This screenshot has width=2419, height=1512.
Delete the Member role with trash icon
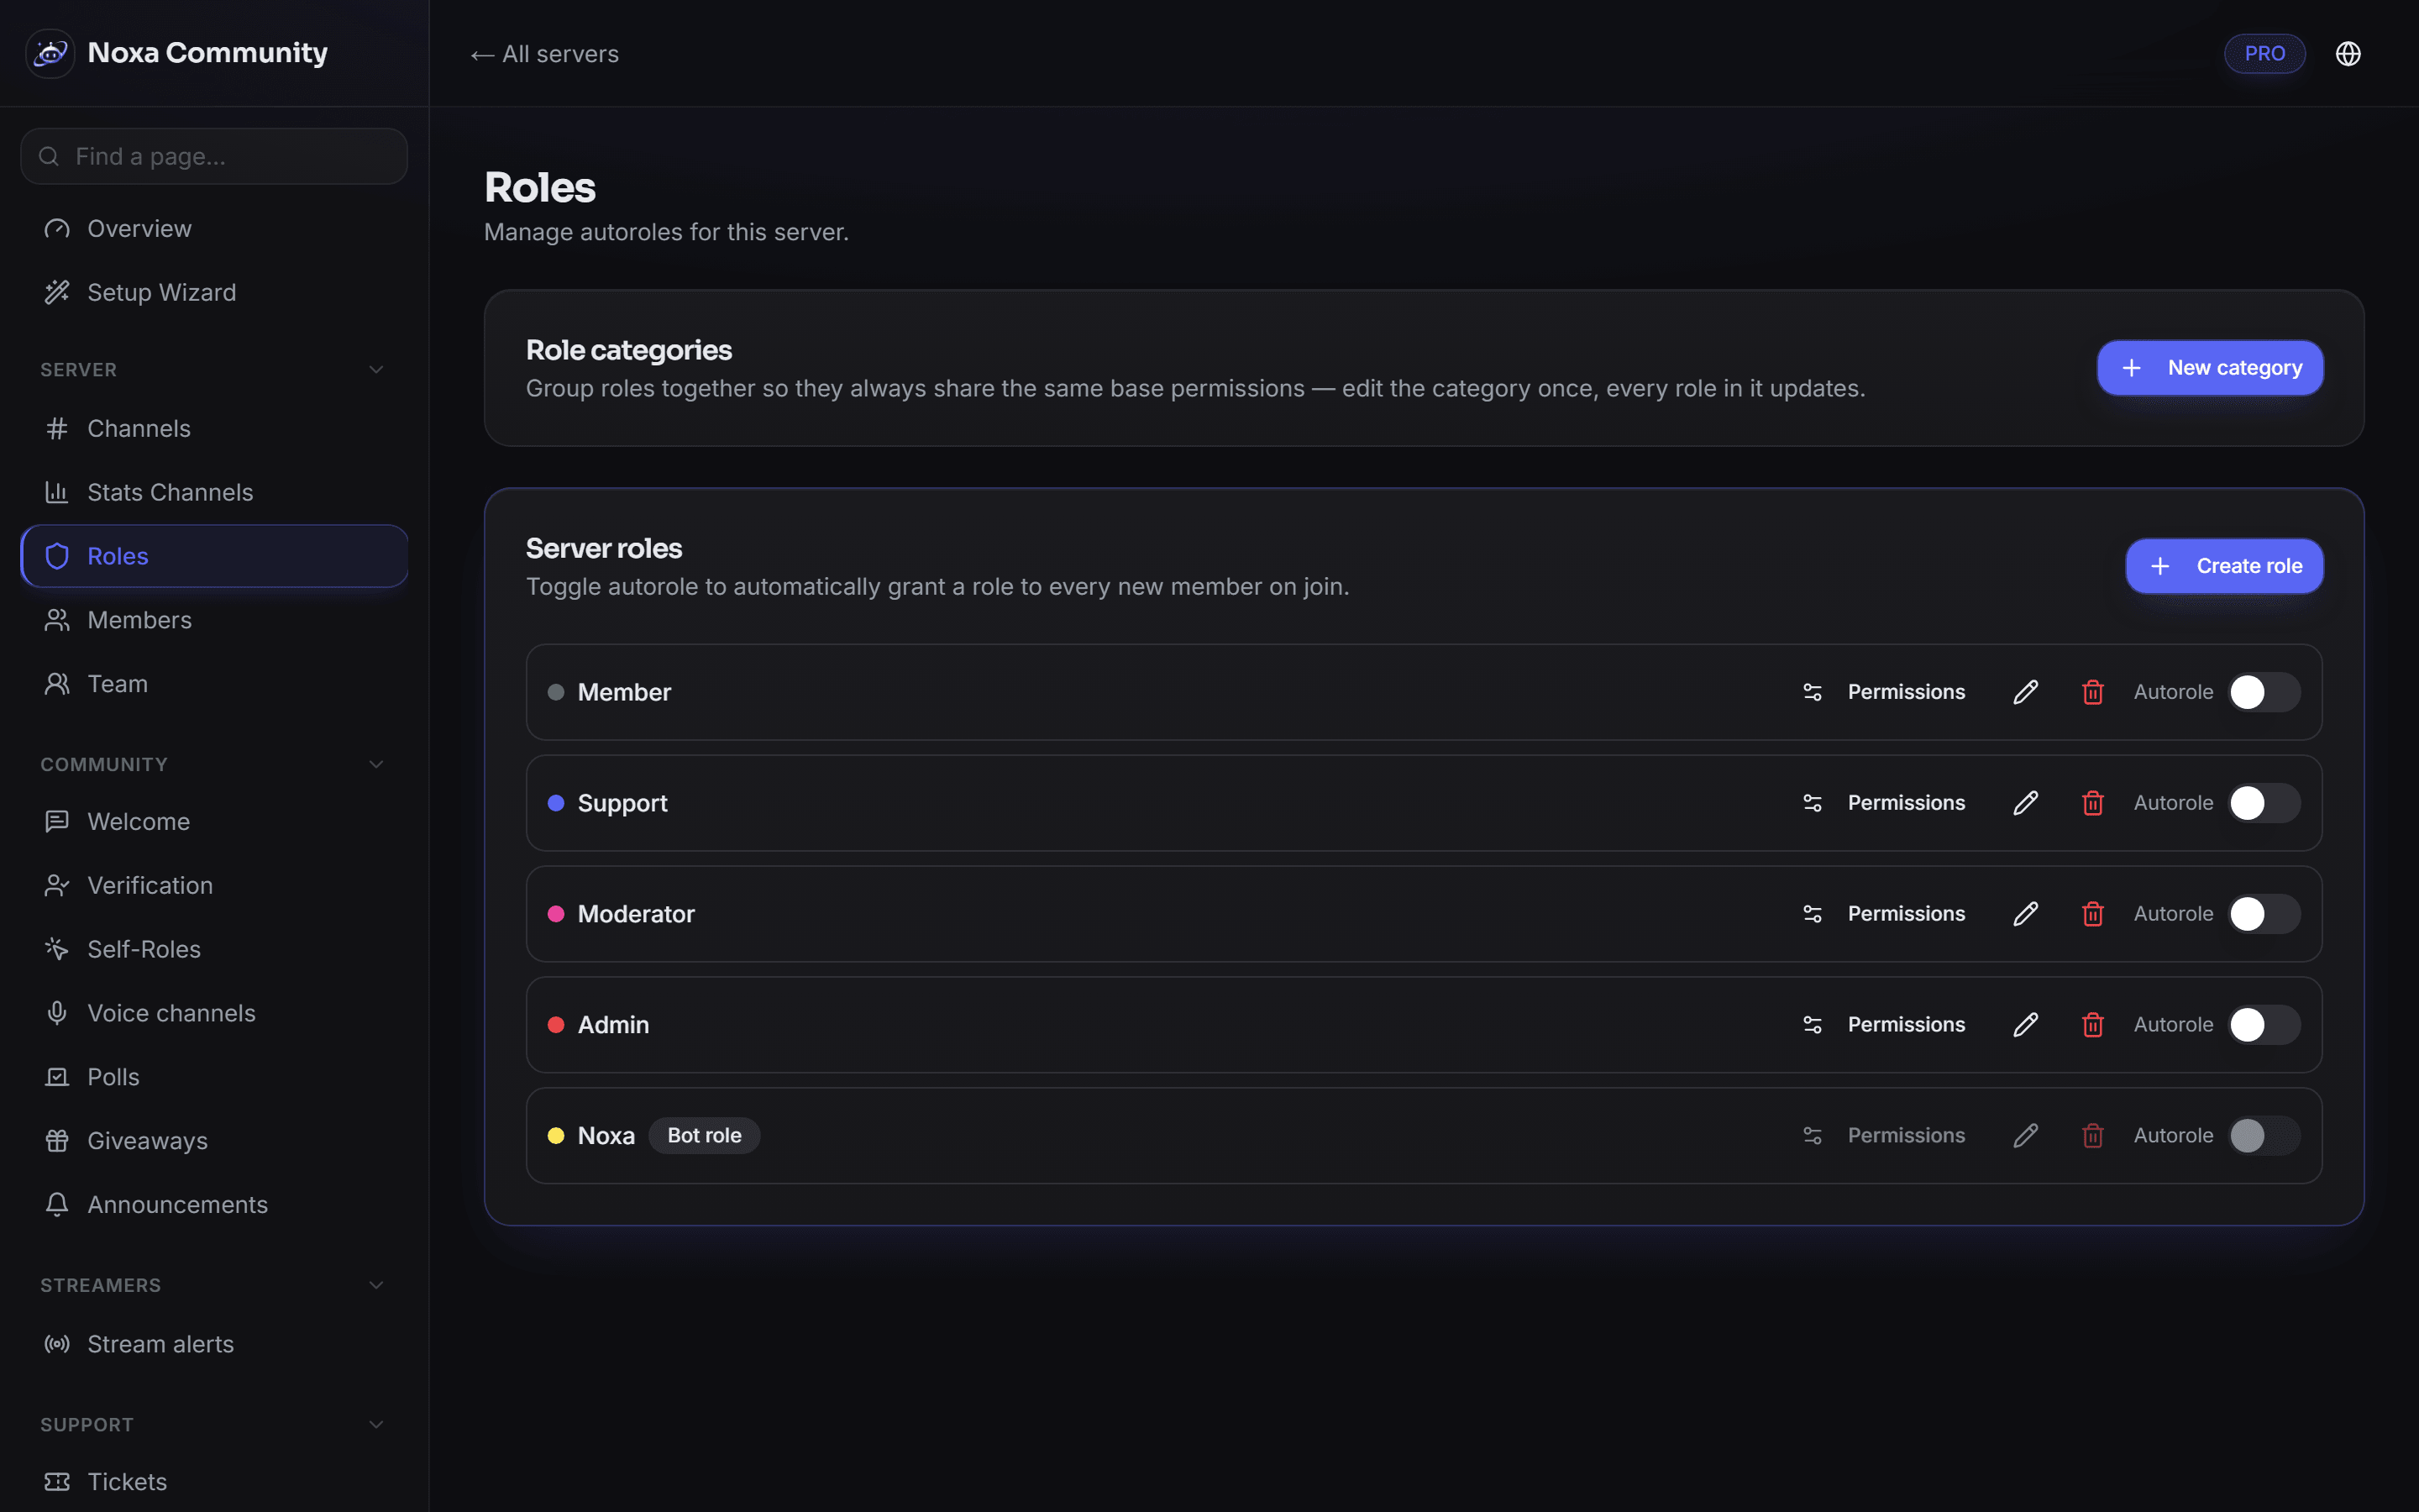[2093, 692]
